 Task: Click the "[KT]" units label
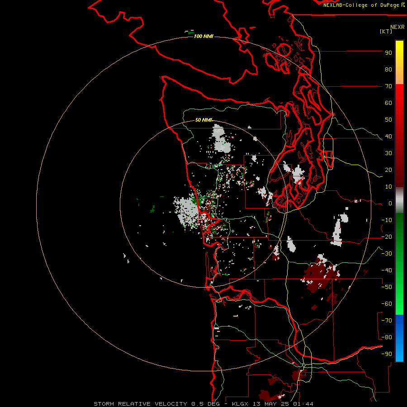coord(386,31)
